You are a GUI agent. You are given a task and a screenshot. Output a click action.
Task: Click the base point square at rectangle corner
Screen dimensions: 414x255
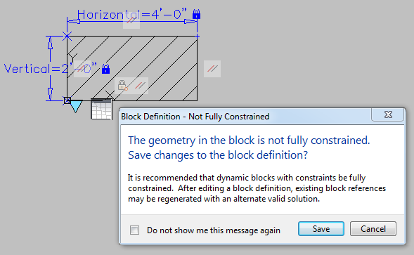click(67, 100)
